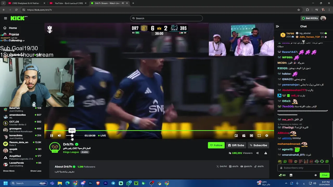Open Drb7h channel avatar with LIVE badge
333x187 pixels.
55,147
